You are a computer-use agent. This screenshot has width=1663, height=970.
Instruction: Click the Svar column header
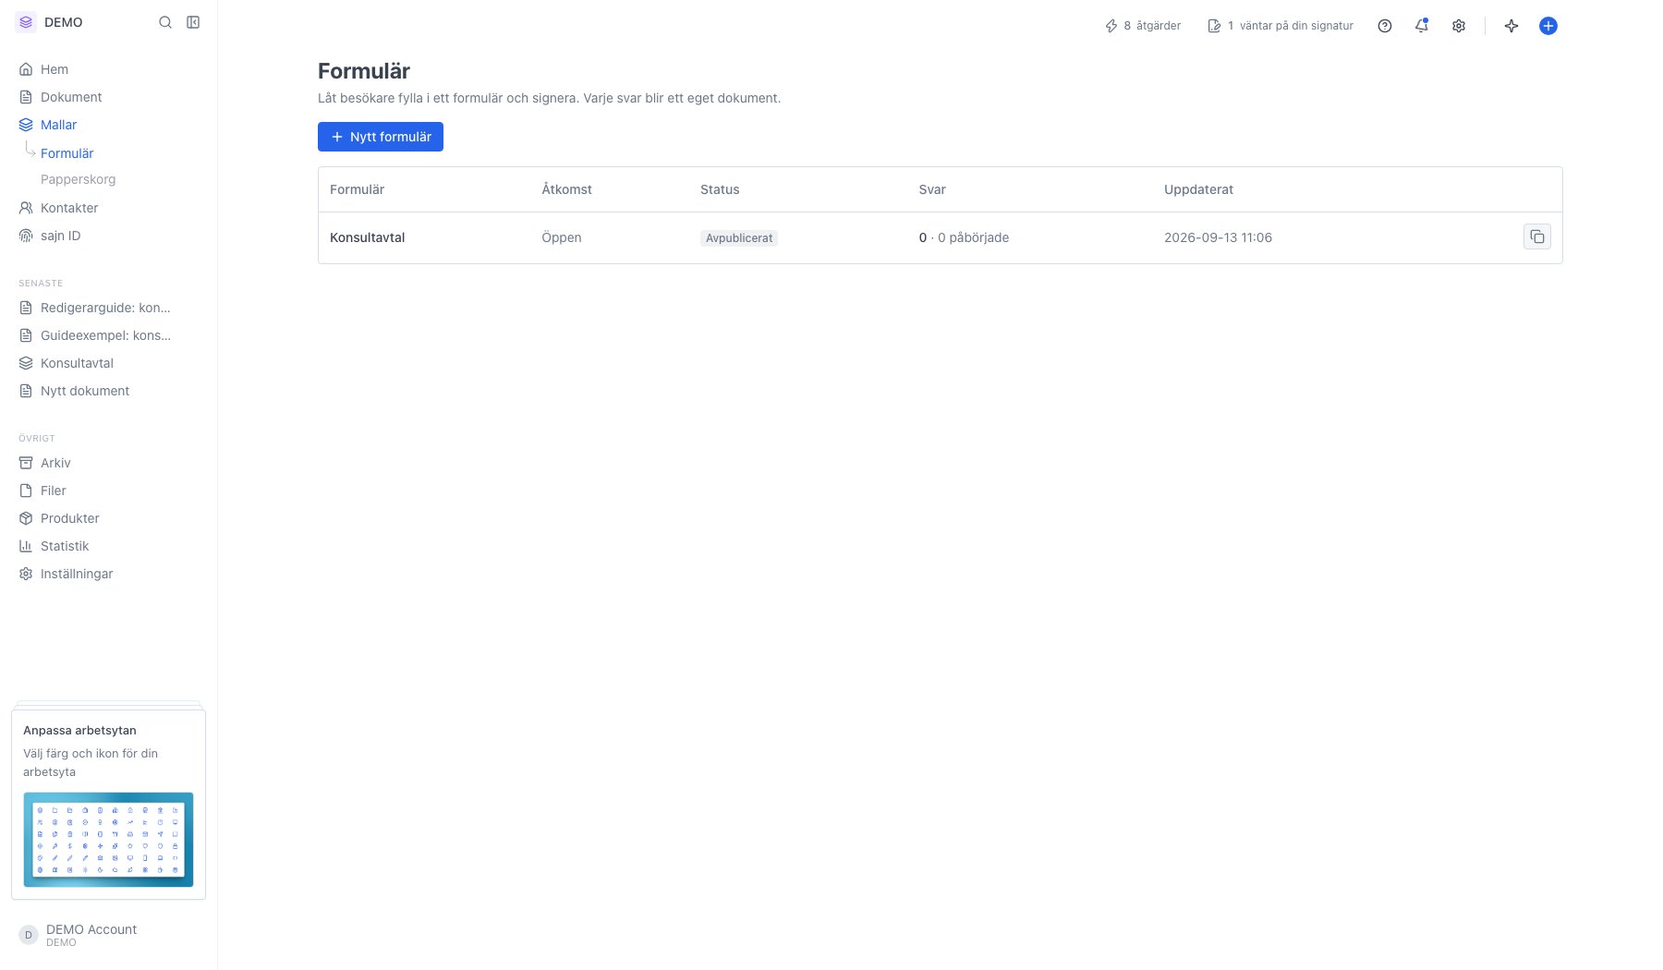(x=932, y=189)
